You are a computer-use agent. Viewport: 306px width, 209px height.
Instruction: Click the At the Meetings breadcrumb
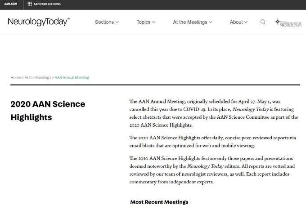38,78
